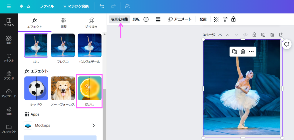Click the paint roller copy style icon
This screenshot has height=140, width=294.
[225, 19]
